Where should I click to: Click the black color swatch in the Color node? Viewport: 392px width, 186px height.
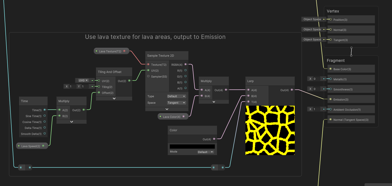click(x=192, y=146)
